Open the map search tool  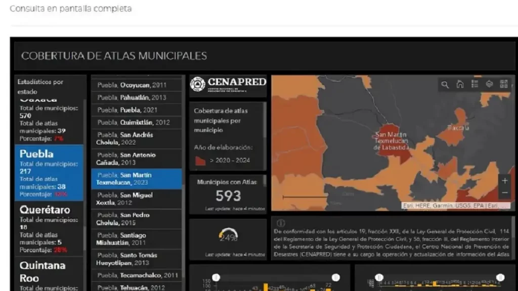(x=445, y=84)
